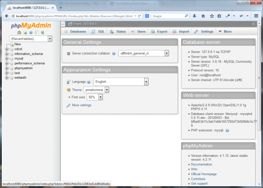Click the log out icon in sidebar
Viewport: 263px width, 188px height.
coord(25,32)
